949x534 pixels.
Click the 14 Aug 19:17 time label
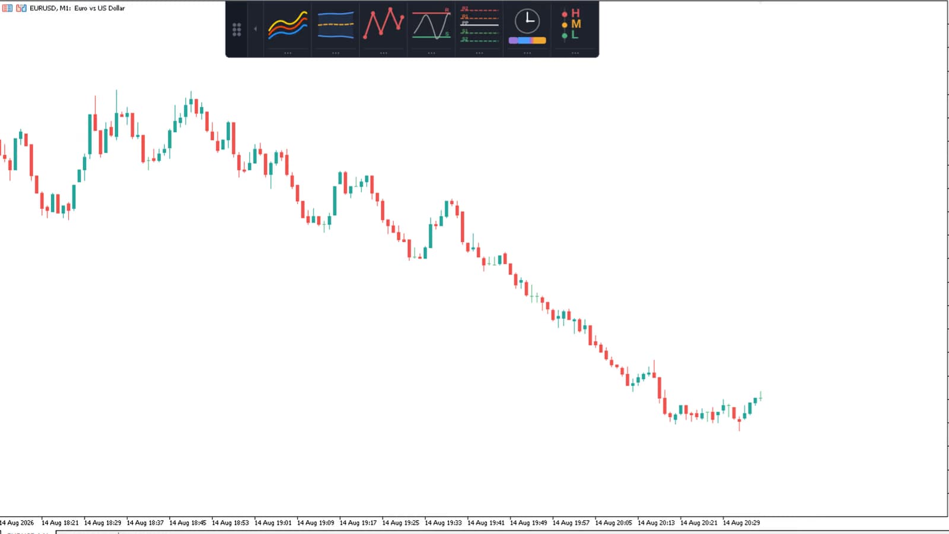coord(358,523)
